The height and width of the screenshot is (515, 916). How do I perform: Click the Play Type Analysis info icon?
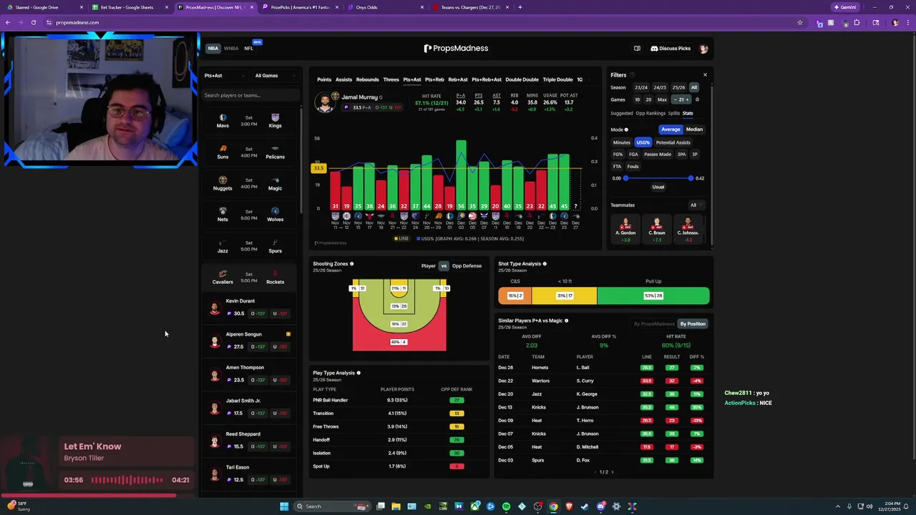coord(359,373)
